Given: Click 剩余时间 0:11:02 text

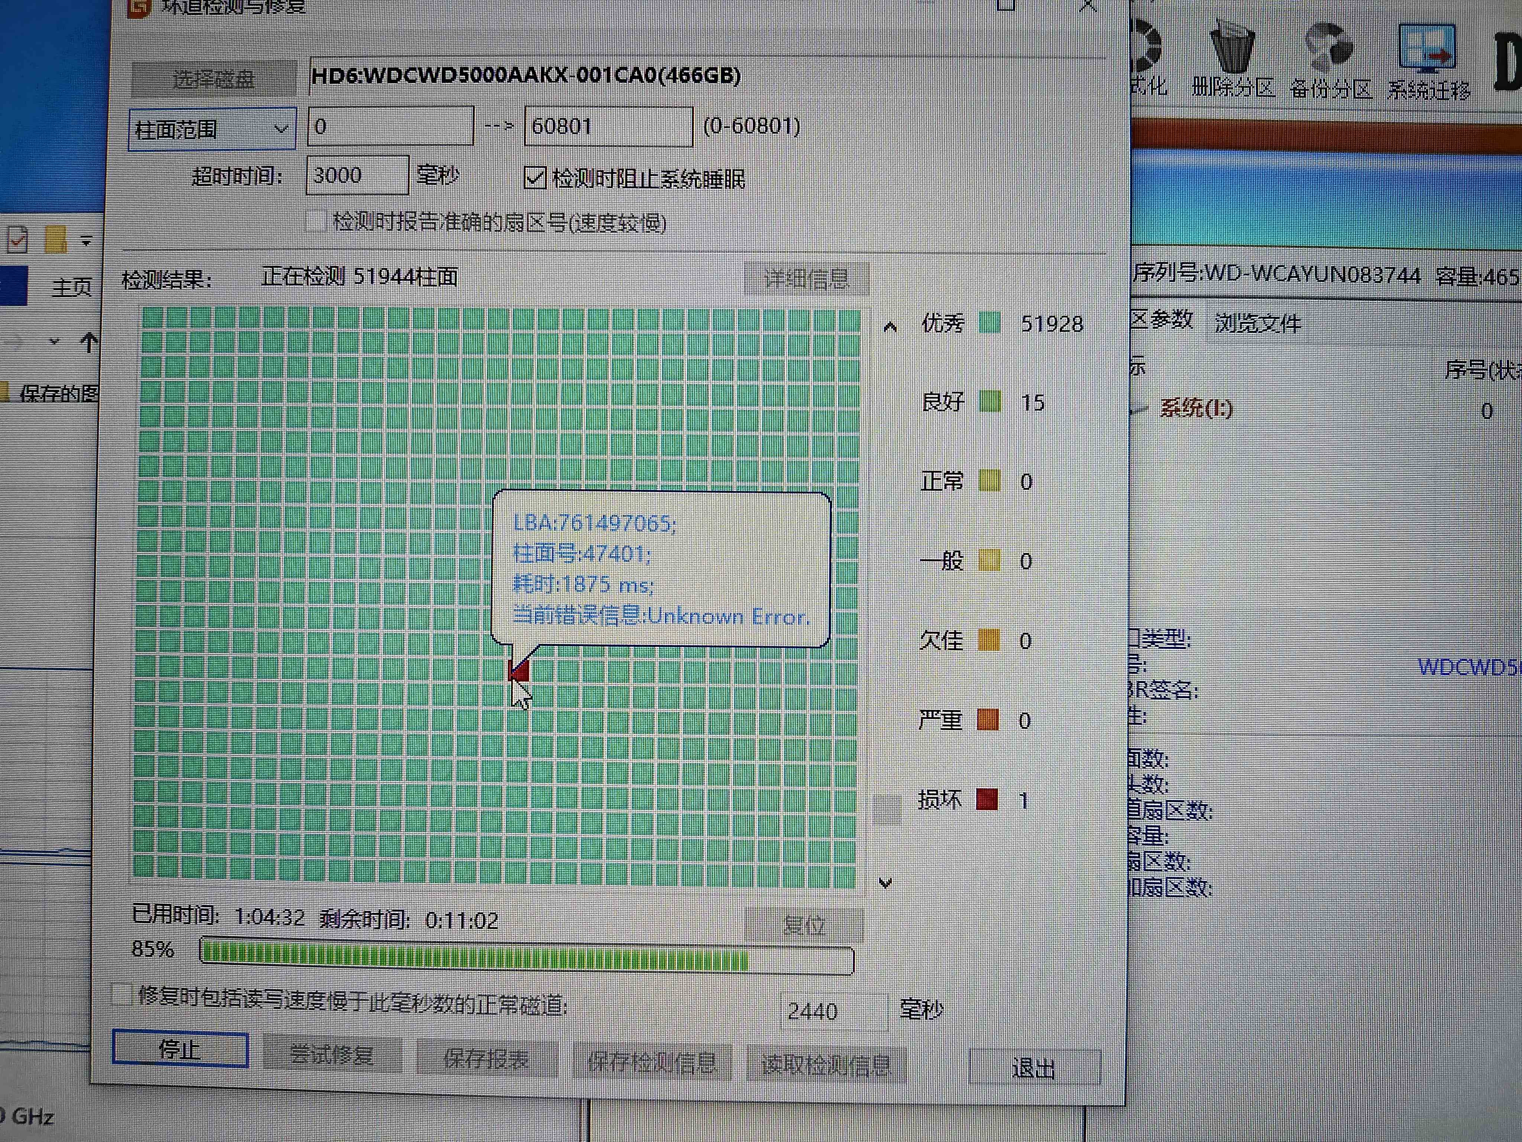Looking at the screenshot, I should 409,920.
